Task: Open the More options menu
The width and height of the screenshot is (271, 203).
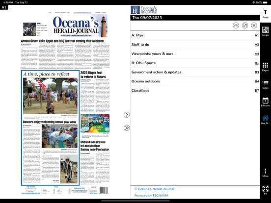Action: tap(265, 173)
